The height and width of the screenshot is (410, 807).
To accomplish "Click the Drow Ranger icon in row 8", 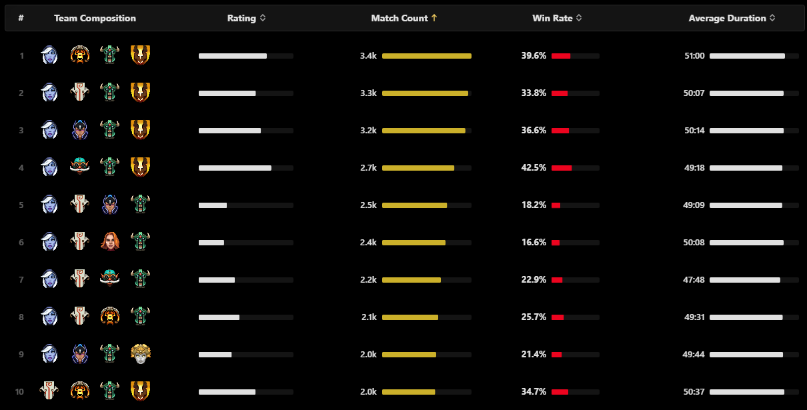I will 49,317.
